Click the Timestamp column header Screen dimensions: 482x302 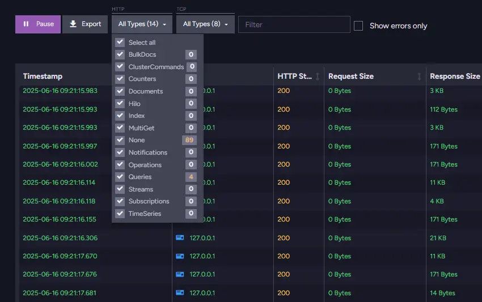click(x=43, y=76)
